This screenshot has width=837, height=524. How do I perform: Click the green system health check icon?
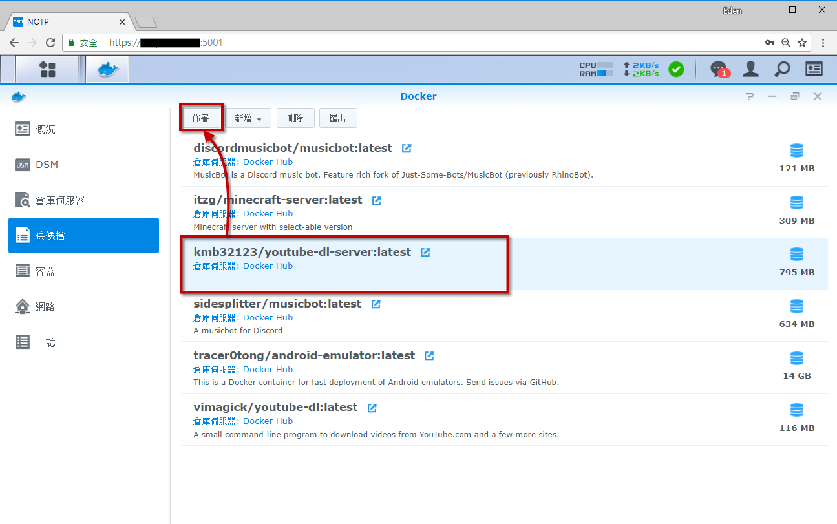(x=676, y=68)
